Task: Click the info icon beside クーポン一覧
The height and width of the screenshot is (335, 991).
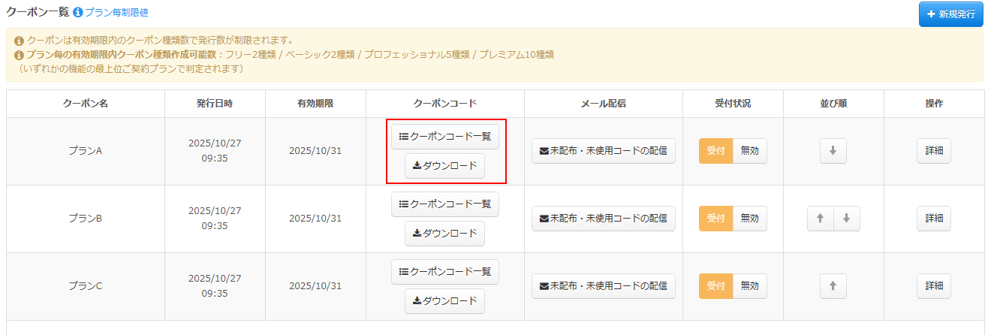Action: pos(78,13)
